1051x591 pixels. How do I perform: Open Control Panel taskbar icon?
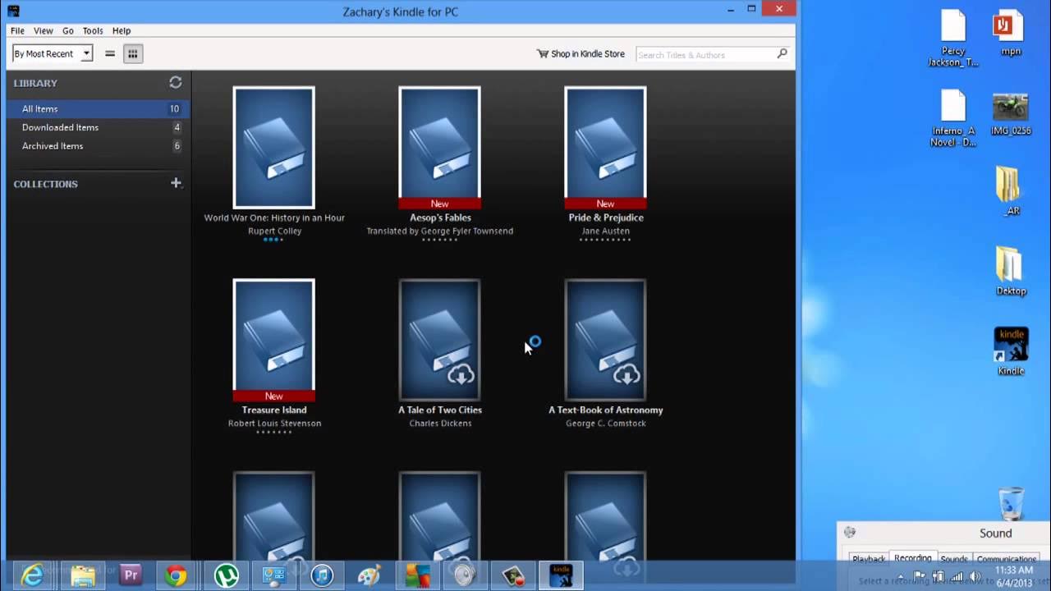click(x=273, y=575)
